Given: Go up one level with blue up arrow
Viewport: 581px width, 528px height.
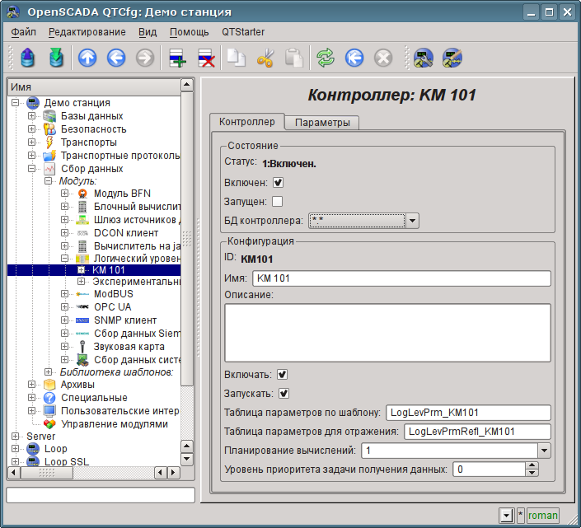Looking at the screenshot, I should 87,58.
